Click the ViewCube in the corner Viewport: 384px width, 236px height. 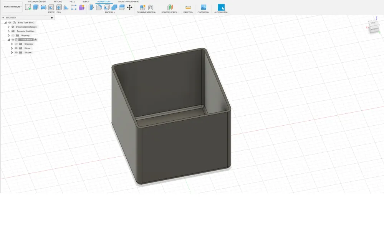(373, 28)
